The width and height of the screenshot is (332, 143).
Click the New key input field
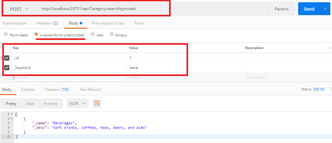pyautogui.click(x=69, y=77)
